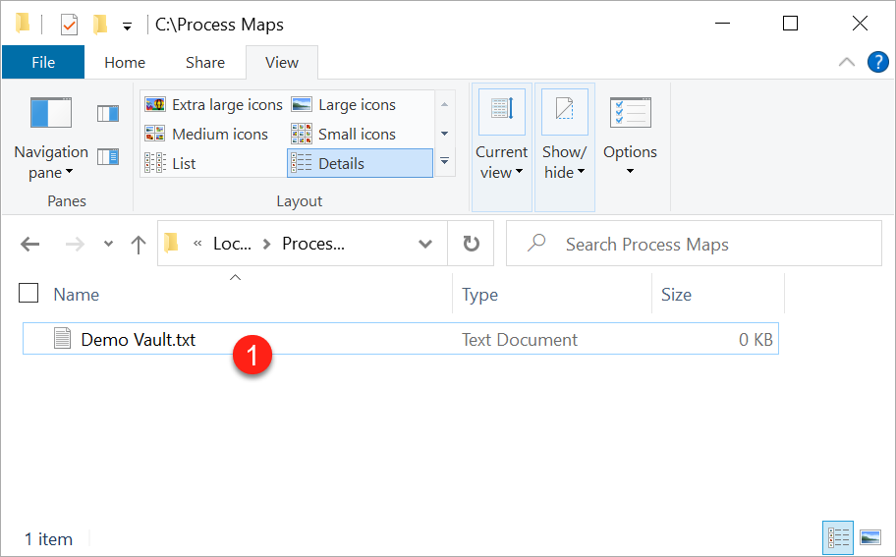Open the File menu tab

pos(43,62)
